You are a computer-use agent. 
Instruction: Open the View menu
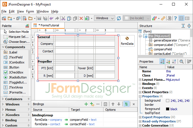[20, 11]
